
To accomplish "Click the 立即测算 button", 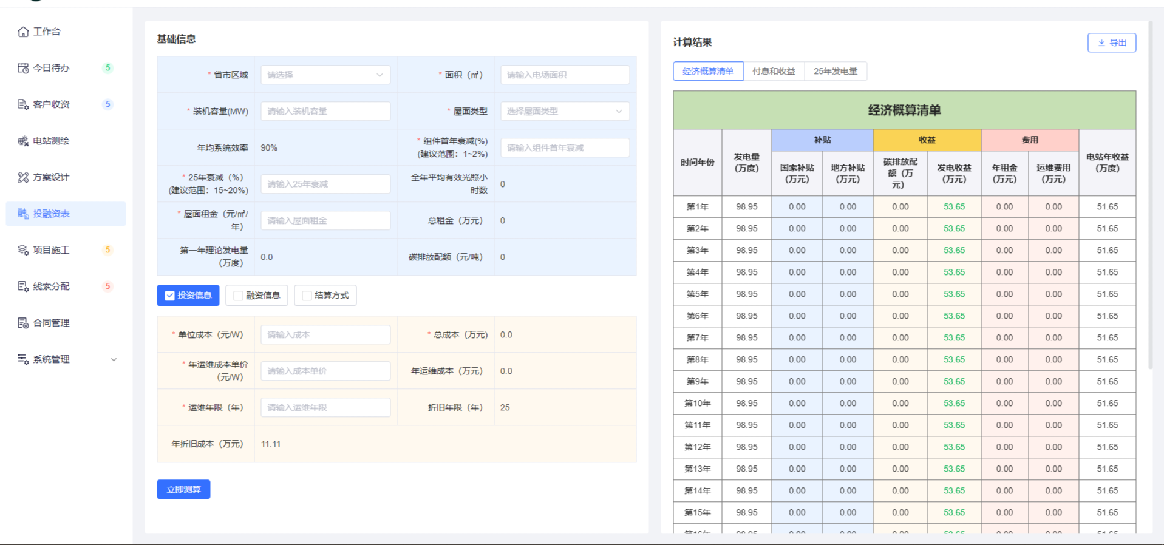I will pyautogui.click(x=183, y=489).
